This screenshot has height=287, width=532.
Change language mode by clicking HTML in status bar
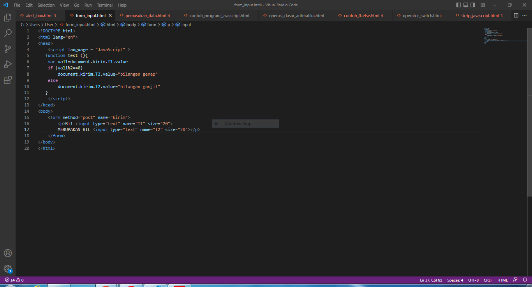pos(502,280)
